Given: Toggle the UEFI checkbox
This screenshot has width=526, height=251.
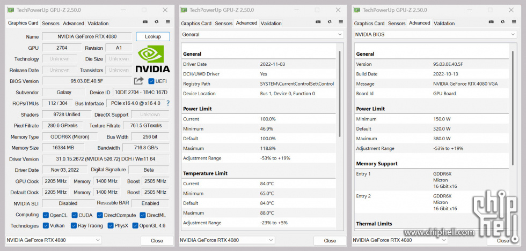Looking at the screenshot, I should tap(151, 81).
